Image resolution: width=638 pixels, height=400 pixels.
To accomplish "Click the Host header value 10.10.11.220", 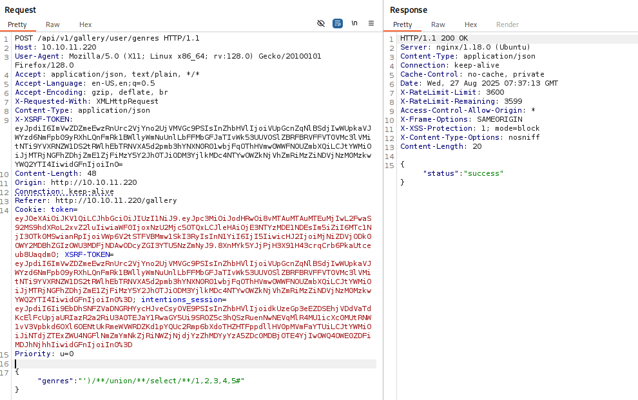I will (x=69, y=47).
